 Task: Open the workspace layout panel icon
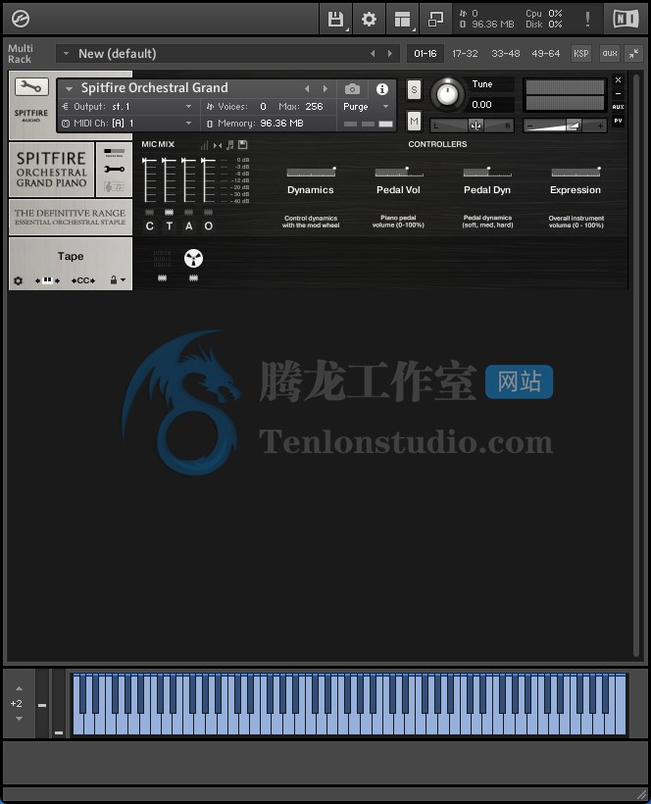[x=402, y=19]
